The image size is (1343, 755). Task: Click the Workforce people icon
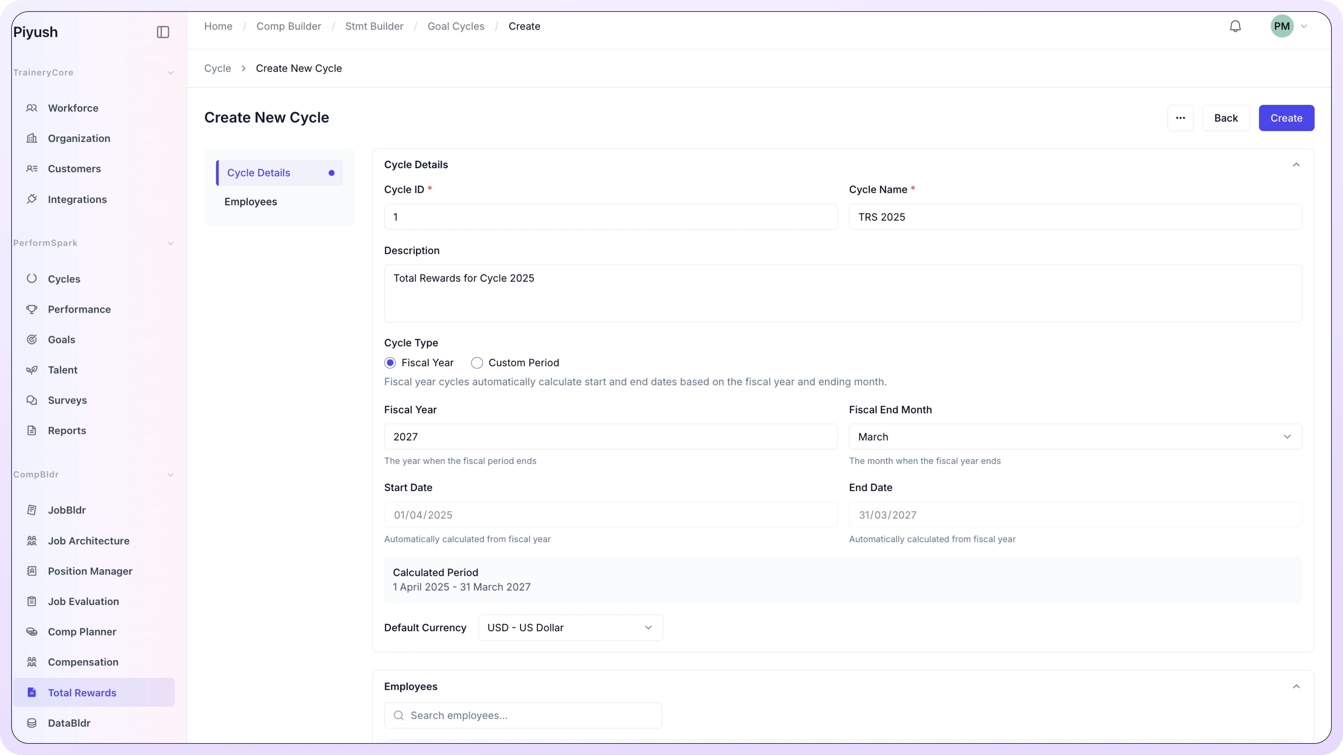pos(32,108)
